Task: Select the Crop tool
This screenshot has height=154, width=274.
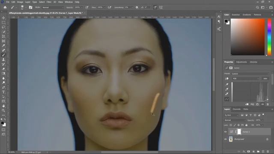Action: [3, 36]
